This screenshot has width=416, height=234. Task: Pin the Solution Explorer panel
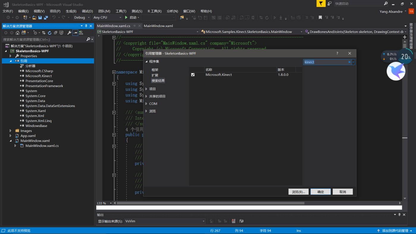[86, 26]
